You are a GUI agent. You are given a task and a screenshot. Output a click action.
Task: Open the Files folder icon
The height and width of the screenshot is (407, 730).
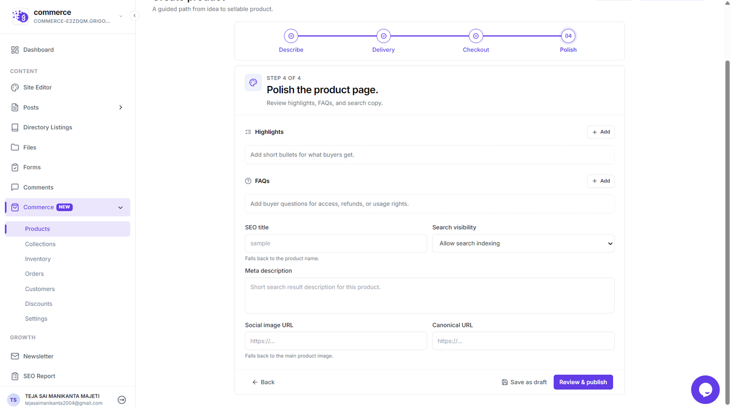[x=15, y=147]
